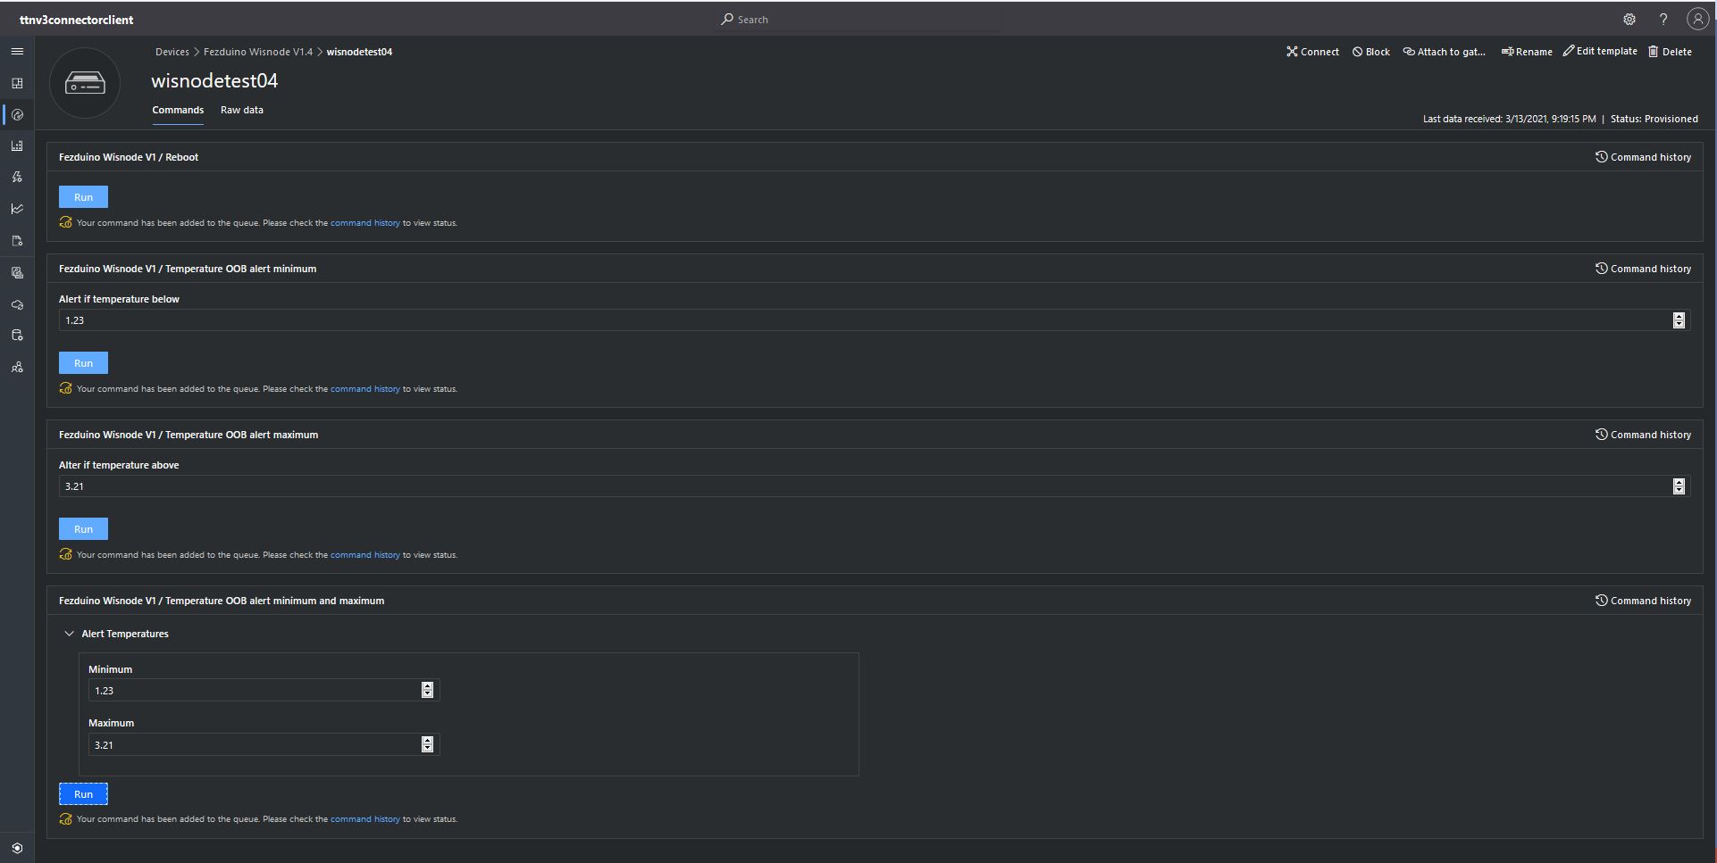The image size is (1717, 863).
Task: Switch to the Raw data tab
Action: [x=241, y=110]
